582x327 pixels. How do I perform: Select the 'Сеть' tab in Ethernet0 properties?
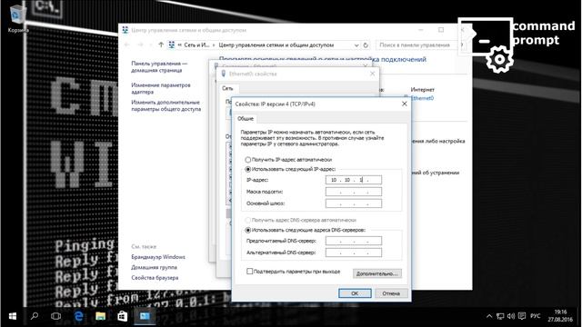click(227, 88)
